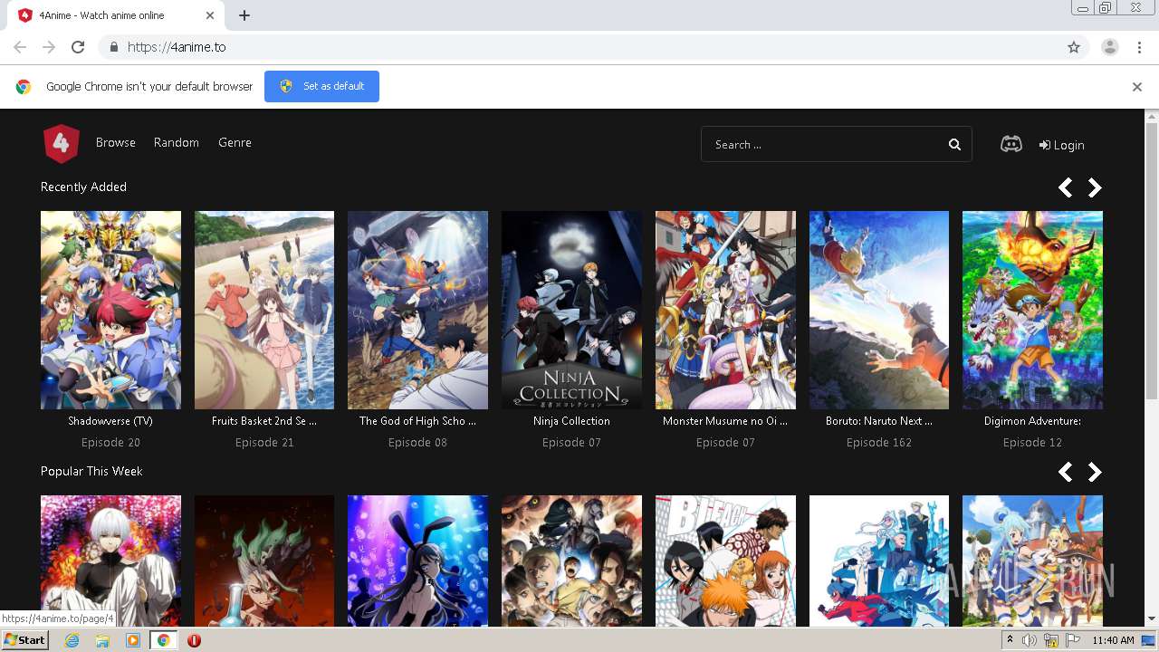Show previous Popular This Week items

point(1066,472)
